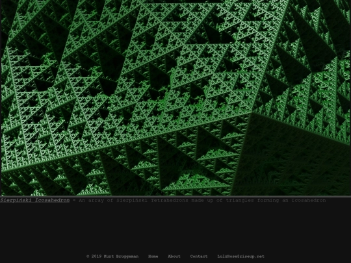Screen dimensions: 351x263
Task: Open the Sierpiński Icosahedron title link
Action: [34, 200]
